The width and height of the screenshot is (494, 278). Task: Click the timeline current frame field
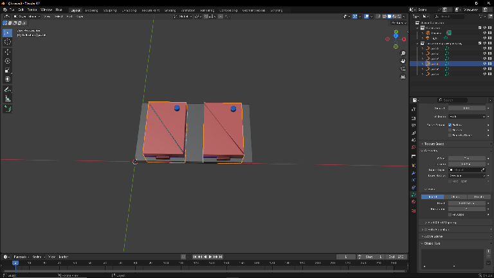(x=346, y=257)
